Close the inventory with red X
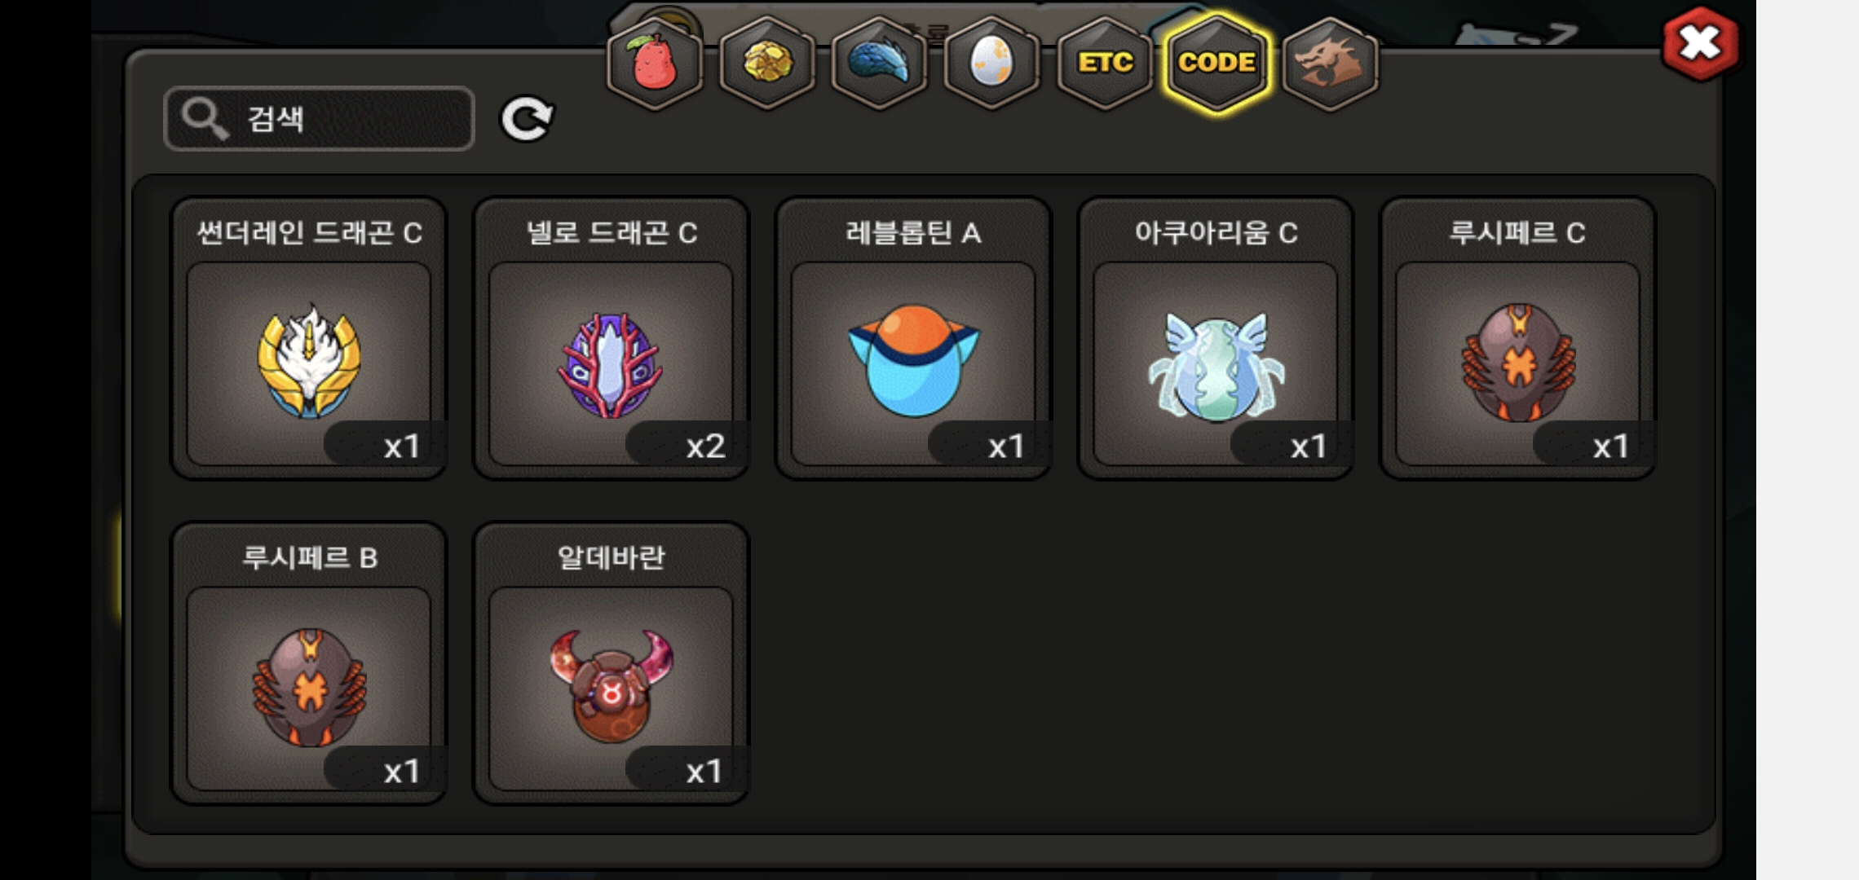 click(x=1700, y=43)
